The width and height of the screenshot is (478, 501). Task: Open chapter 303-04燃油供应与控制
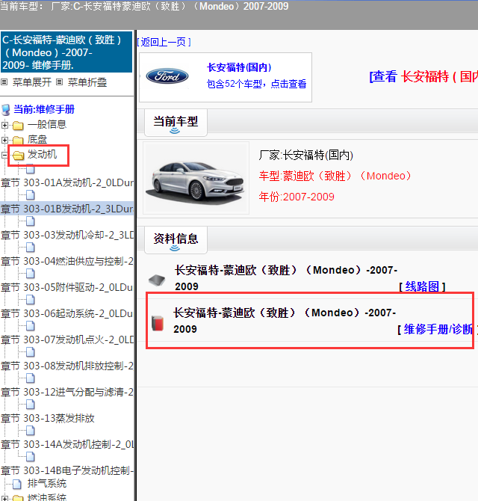click(67, 262)
